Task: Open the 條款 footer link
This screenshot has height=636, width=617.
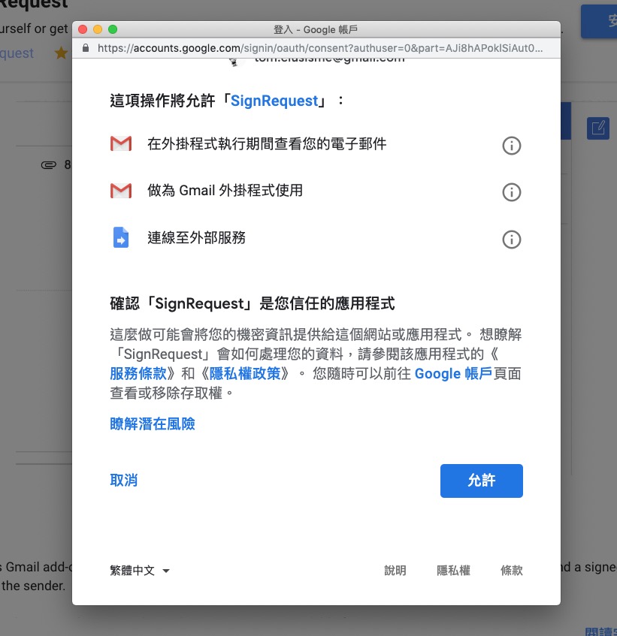Action: (x=512, y=570)
